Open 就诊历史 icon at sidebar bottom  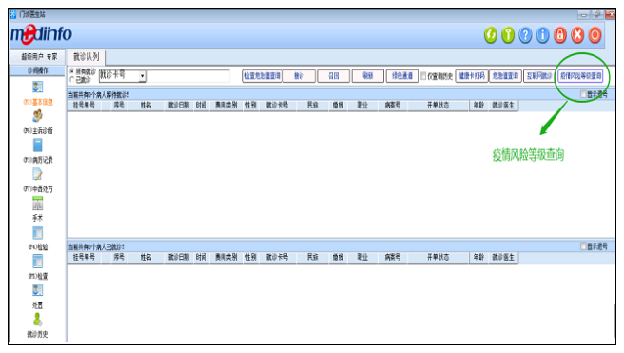38,319
